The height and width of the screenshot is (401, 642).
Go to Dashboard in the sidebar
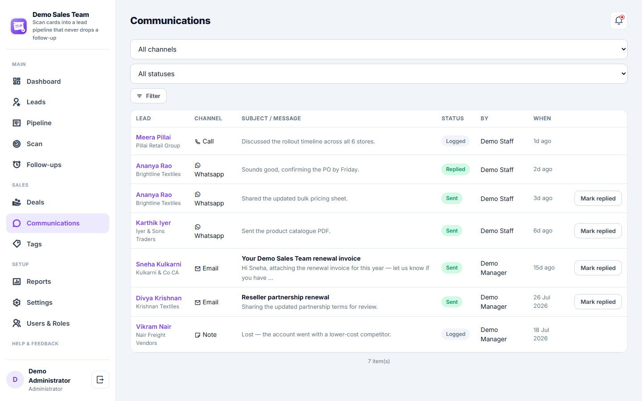(x=58, y=82)
